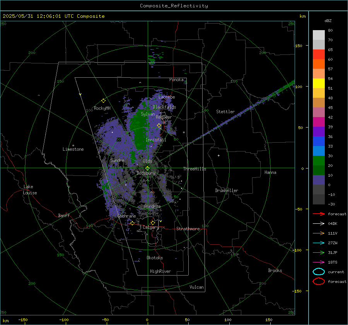This screenshot has height=325, width=348.
Task: Click the Ponoka town label
Action: click(x=176, y=80)
